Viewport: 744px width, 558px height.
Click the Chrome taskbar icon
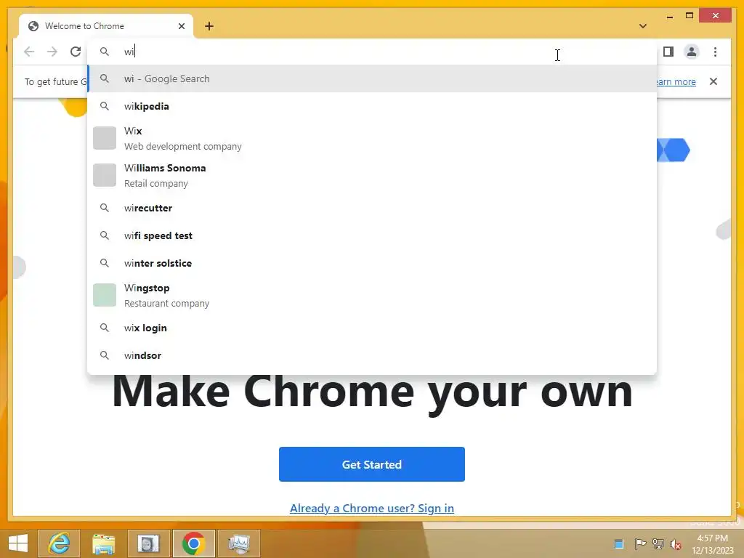coord(193,543)
